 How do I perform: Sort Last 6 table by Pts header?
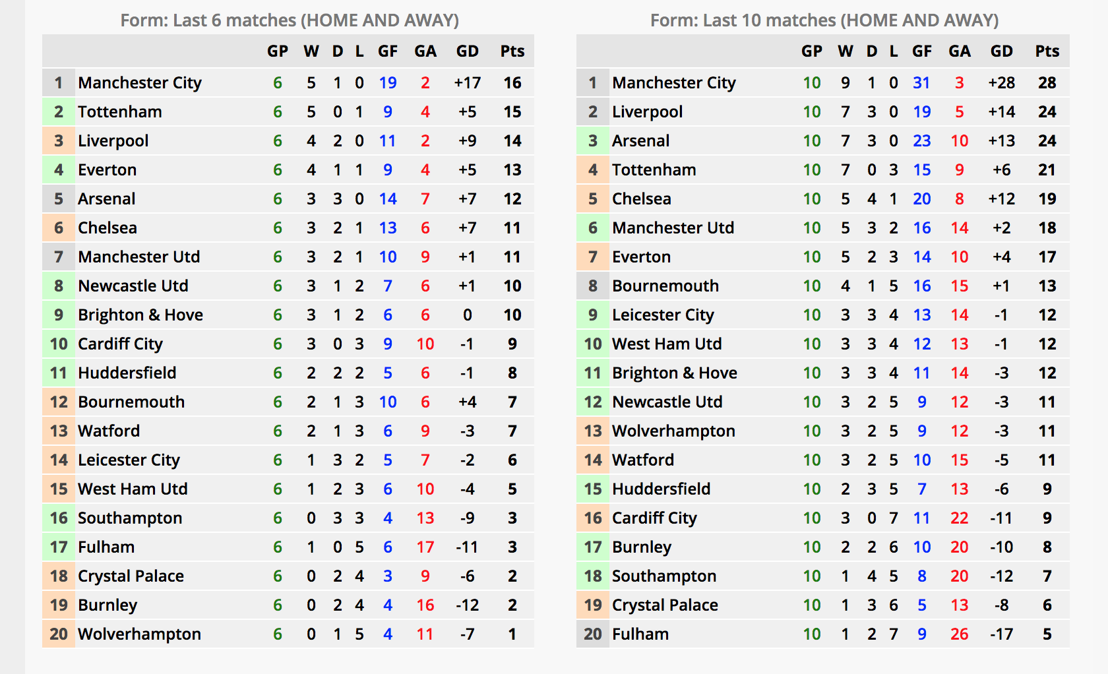coord(512,51)
